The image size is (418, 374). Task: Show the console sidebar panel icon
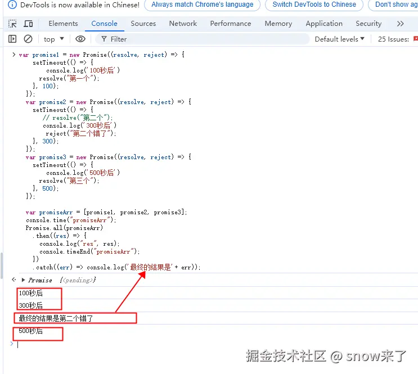click(x=12, y=39)
